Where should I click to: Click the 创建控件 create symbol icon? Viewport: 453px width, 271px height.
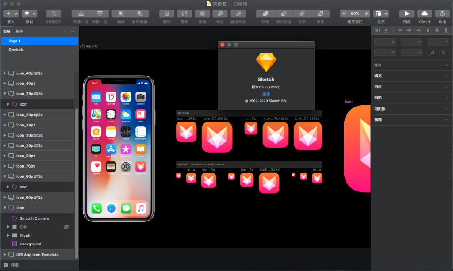tap(54, 14)
